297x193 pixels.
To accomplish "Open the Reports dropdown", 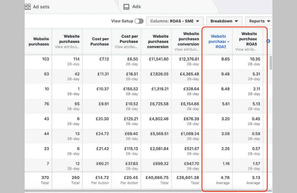I will (x=258, y=21).
